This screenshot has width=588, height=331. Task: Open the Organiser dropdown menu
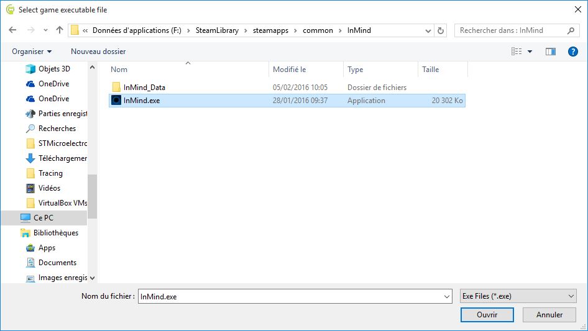click(x=32, y=52)
